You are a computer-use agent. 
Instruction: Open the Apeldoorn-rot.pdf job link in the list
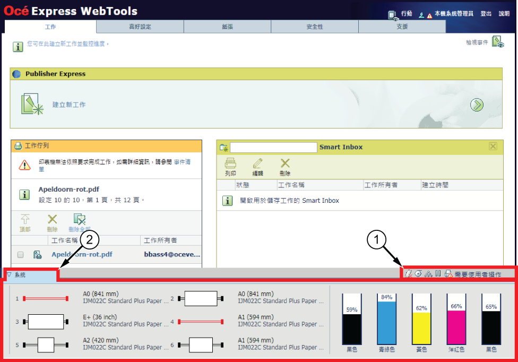pos(82,254)
